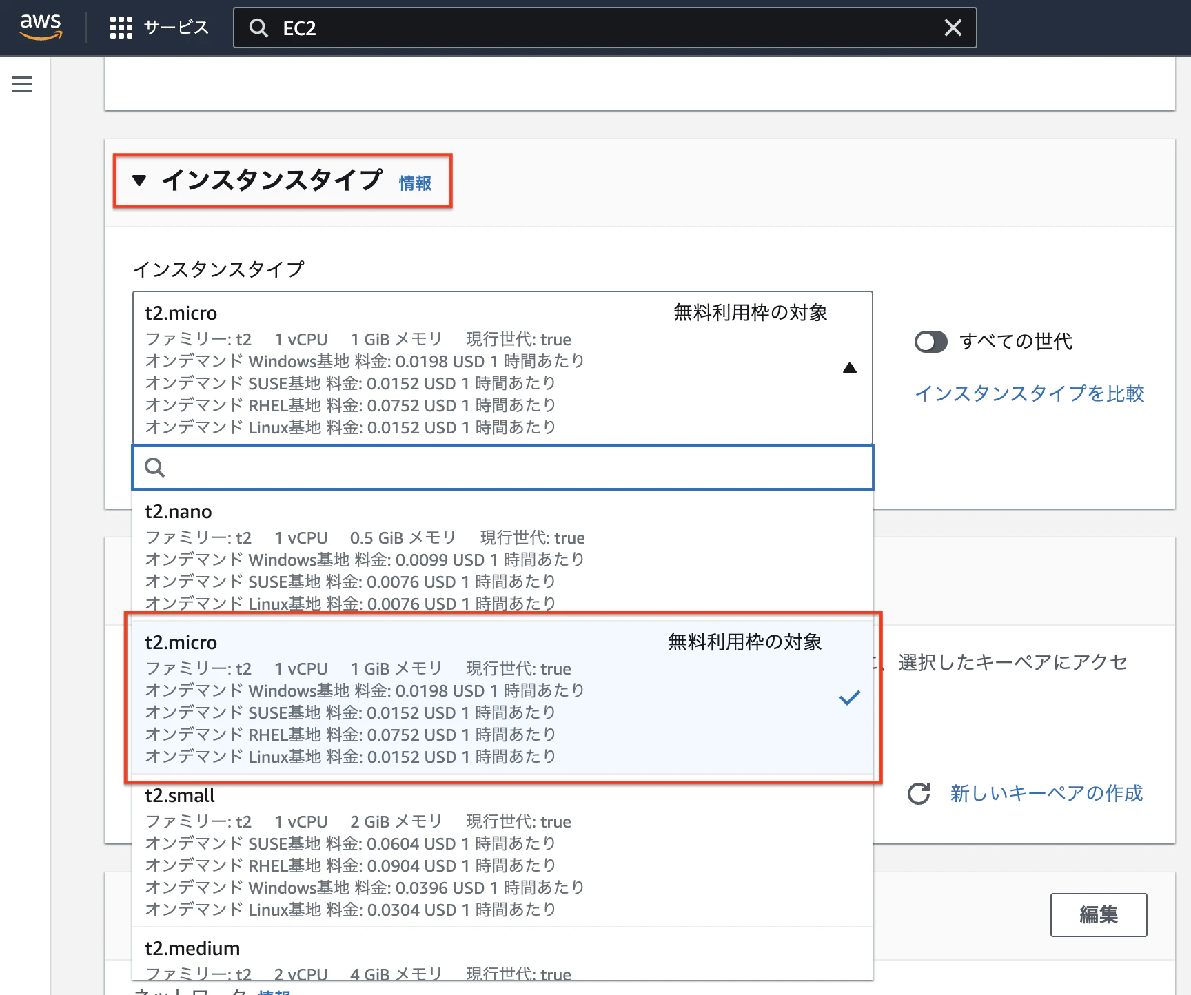Click 選択したキーペアにアクセ text

point(1013,662)
